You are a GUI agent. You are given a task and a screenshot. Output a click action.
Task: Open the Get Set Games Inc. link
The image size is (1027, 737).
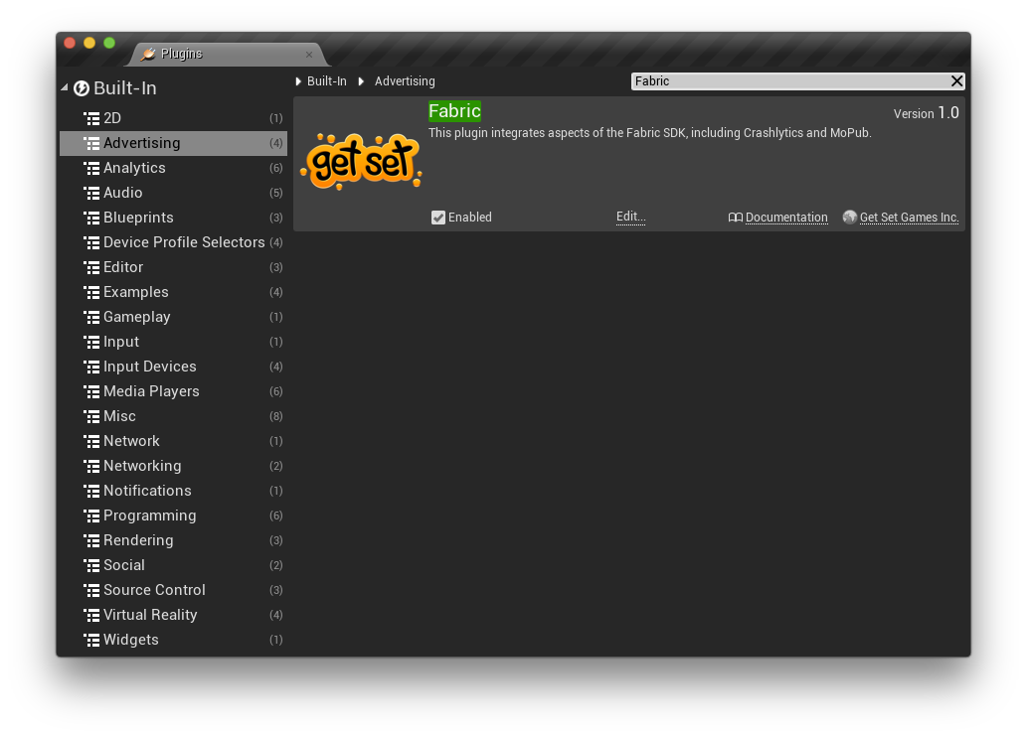(x=909, y=218)
